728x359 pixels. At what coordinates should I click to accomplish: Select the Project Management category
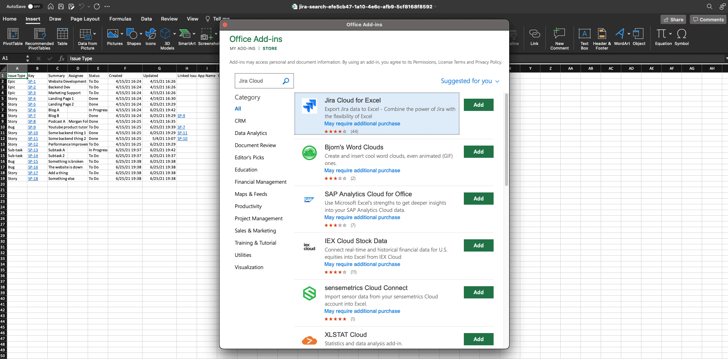[x=258, y=218]
